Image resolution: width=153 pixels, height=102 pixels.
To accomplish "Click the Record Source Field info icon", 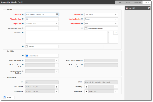I will [23, 60].
